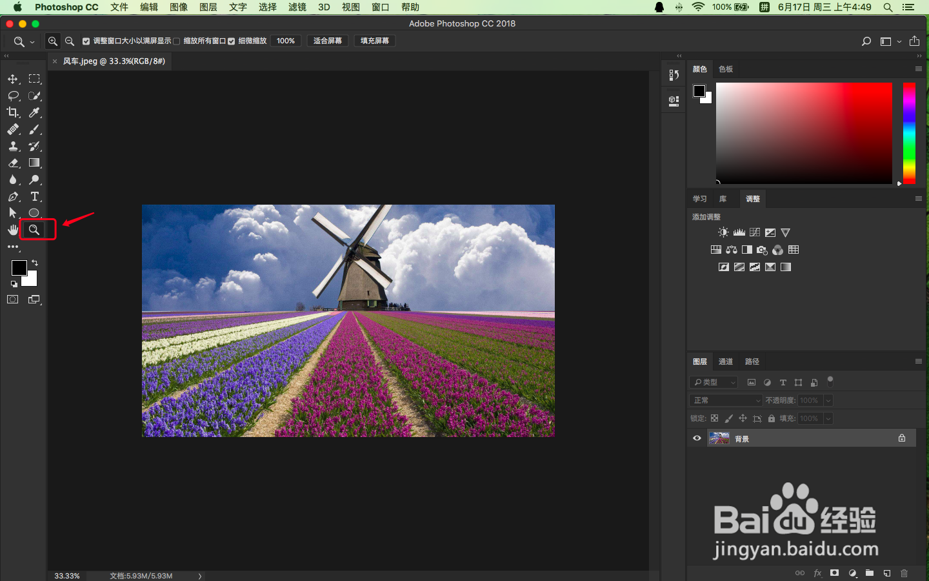Select the Horizontal Type tool
Image resolution: width=929 pixels, height=581 pixels.
tap(34, 196)
